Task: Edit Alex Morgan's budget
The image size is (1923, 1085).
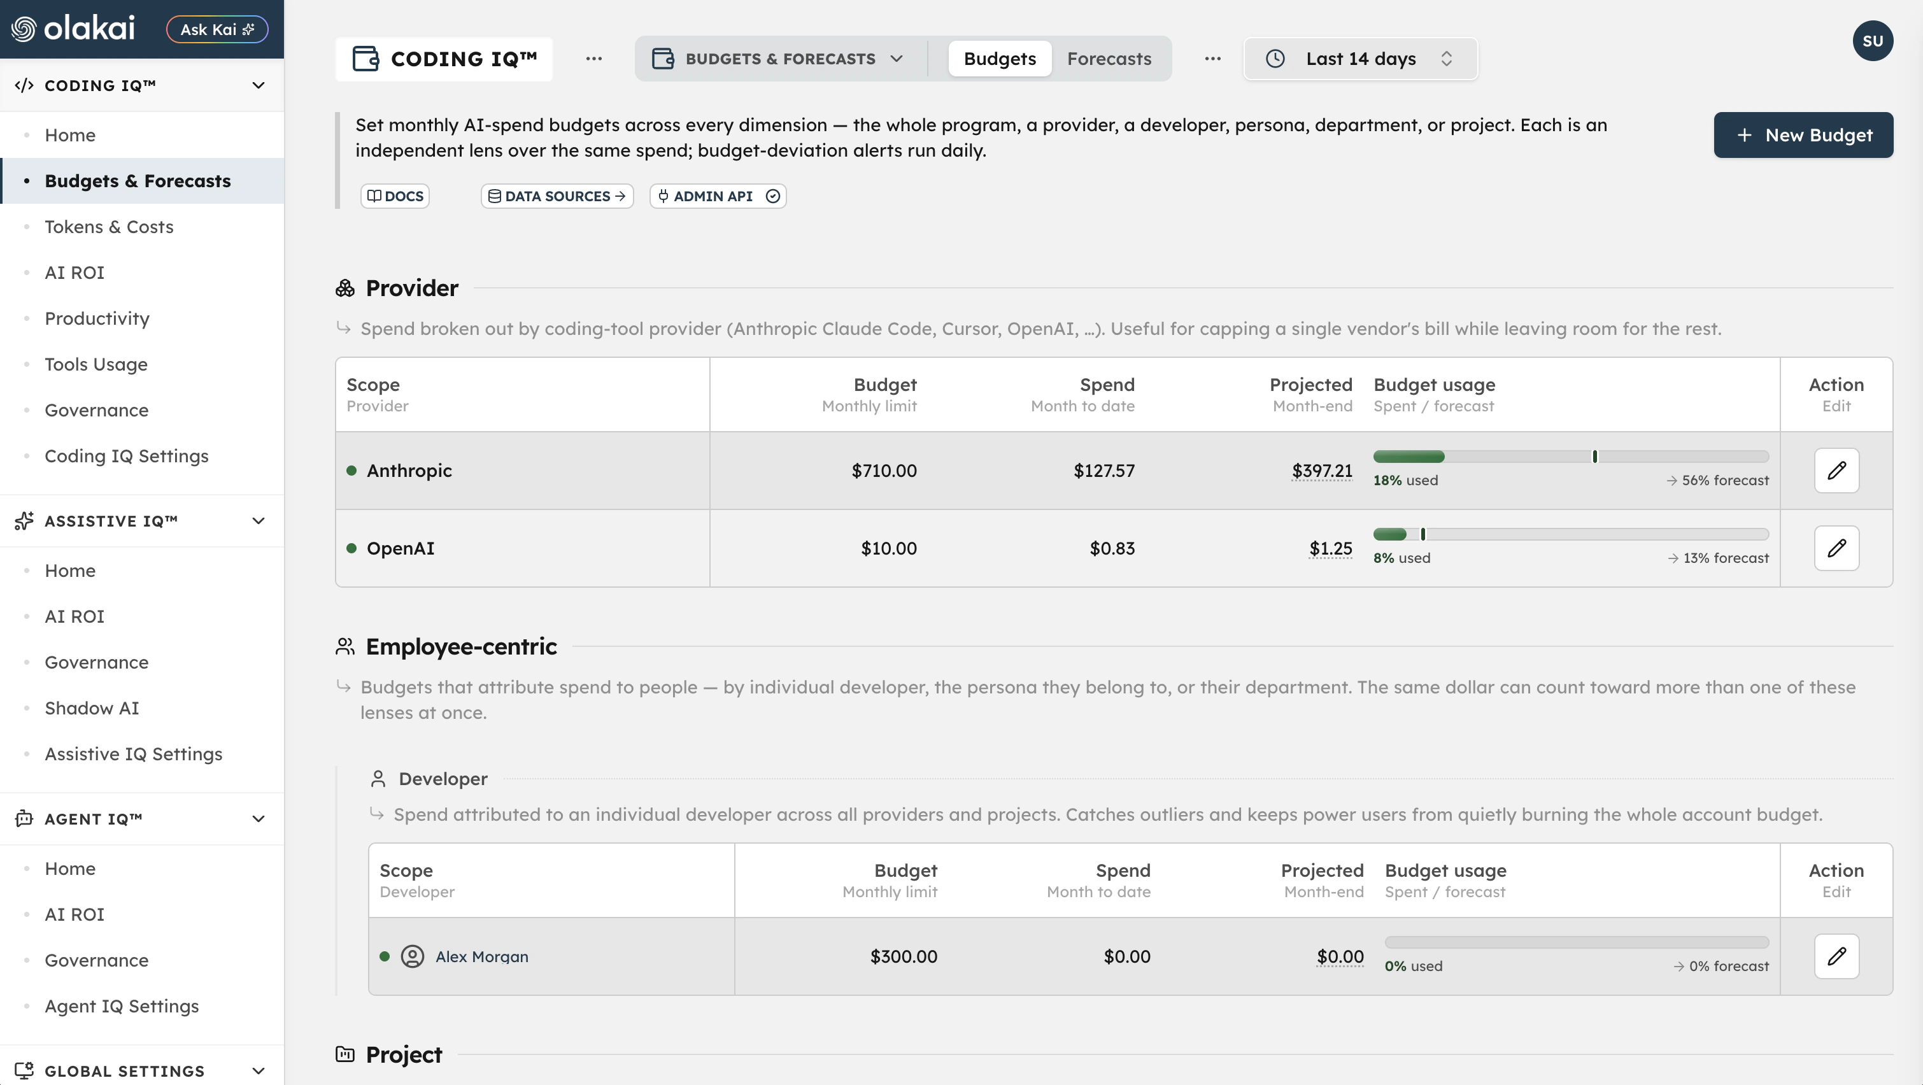Action: pos(1836,956)
